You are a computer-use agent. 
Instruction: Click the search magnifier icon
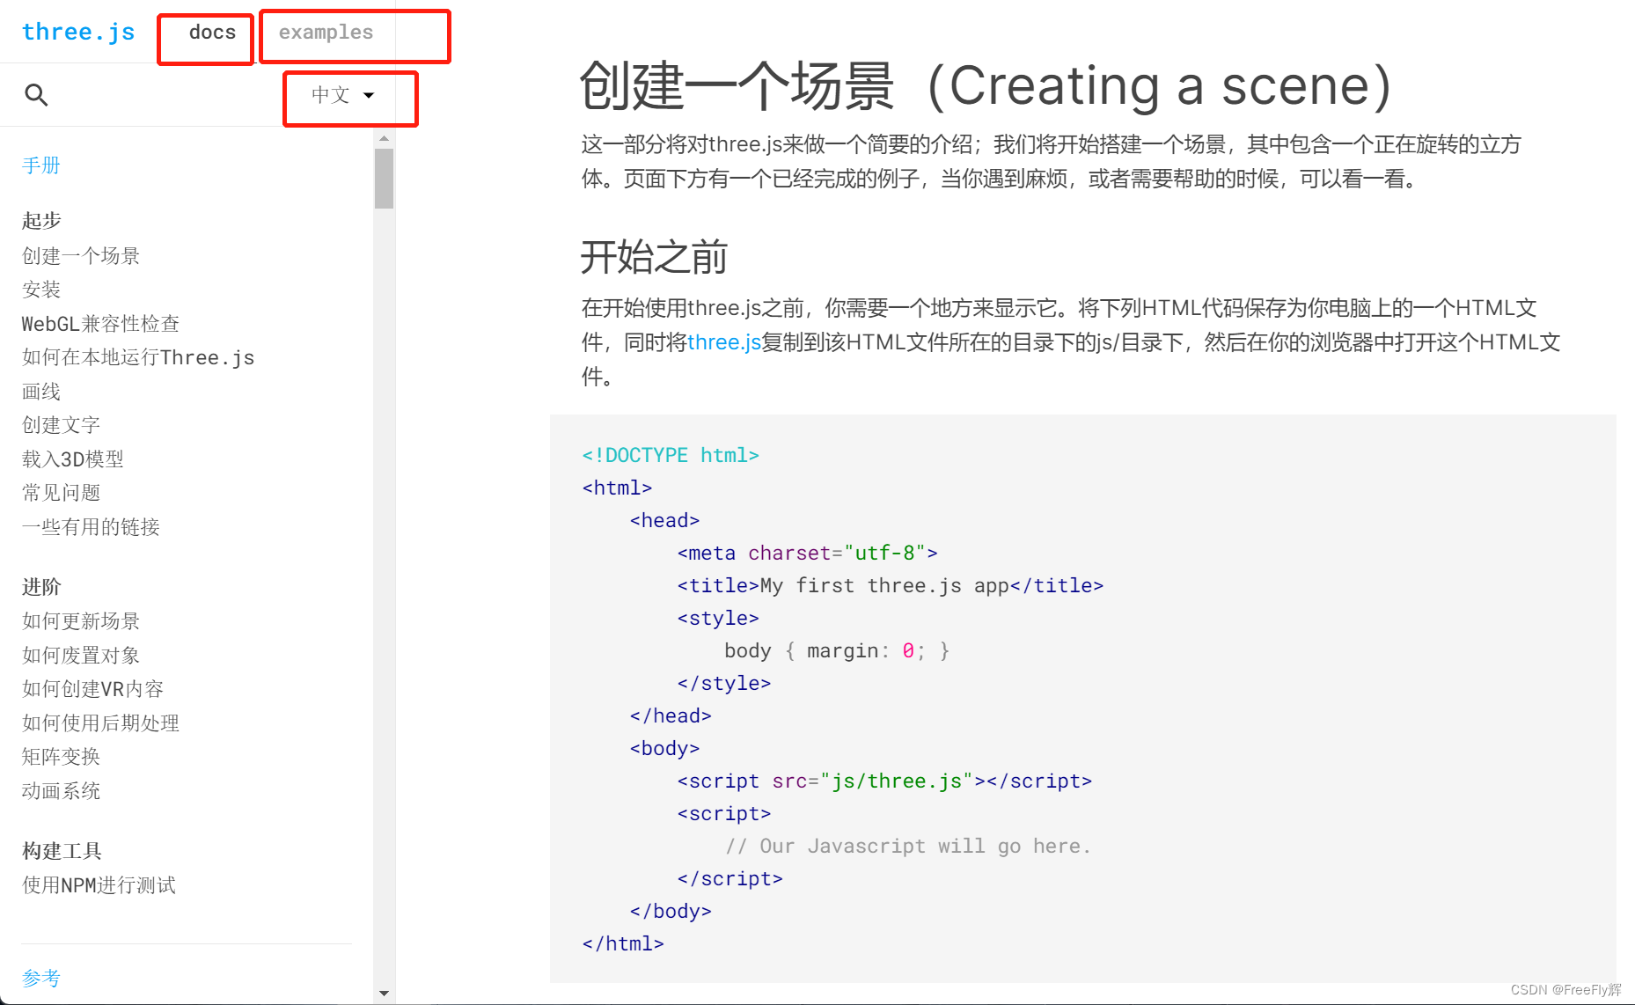(x=36, y=94)
